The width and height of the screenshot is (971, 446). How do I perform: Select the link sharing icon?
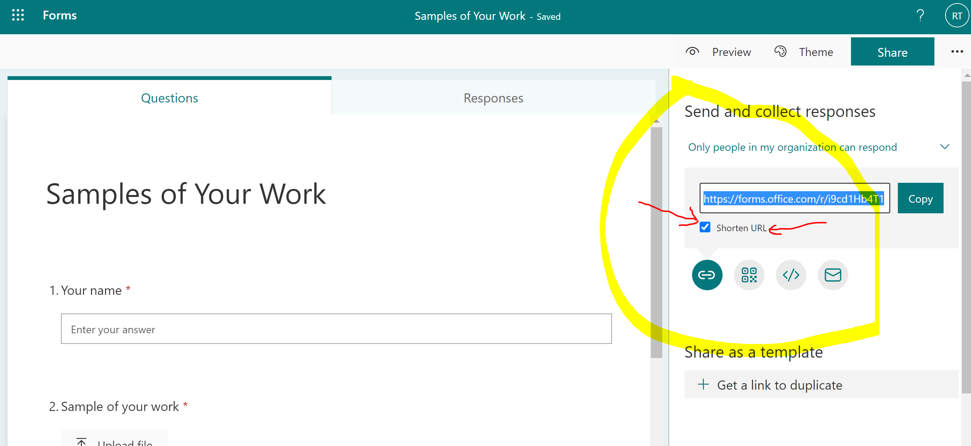point(707,275)
